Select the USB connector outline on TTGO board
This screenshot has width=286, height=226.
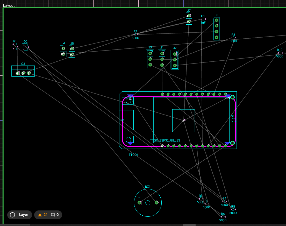pos(126,120)
